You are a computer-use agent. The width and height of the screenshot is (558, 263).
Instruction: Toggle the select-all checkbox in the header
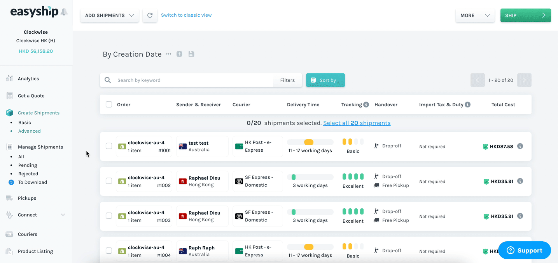(x=109, y=104)
